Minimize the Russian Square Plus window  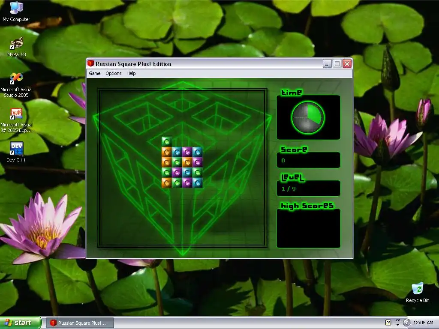pyautogui.click(x=327, y=64)
